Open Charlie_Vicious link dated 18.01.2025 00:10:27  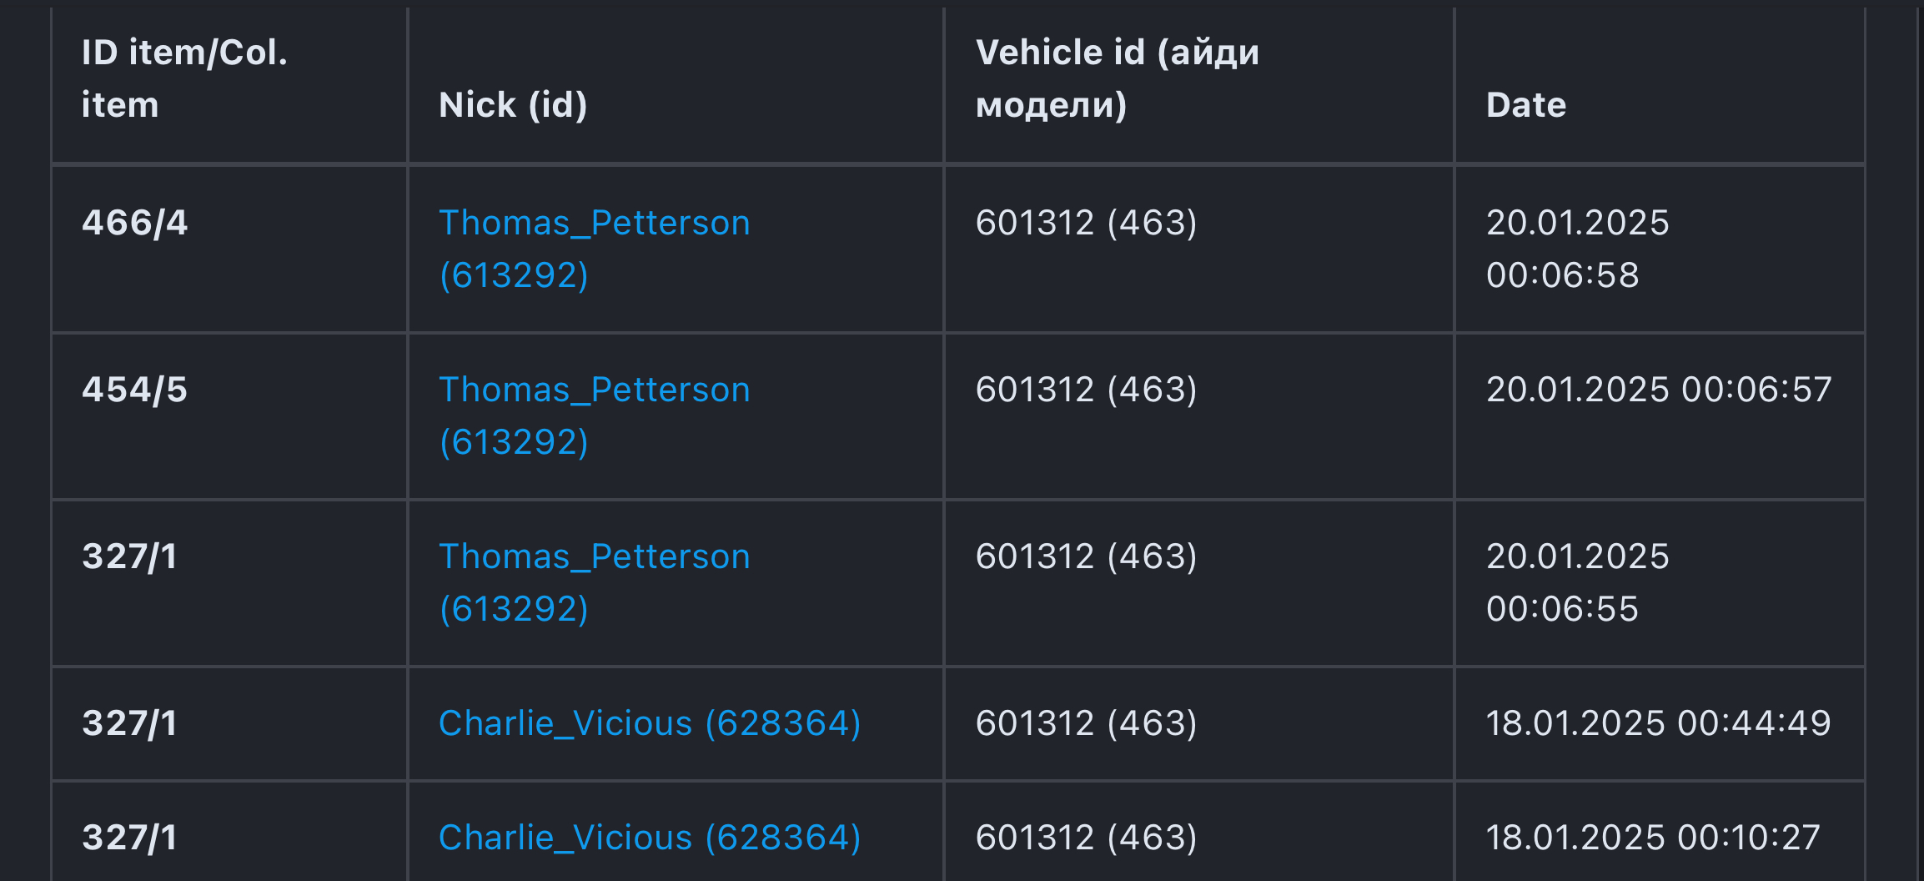tap(649, 838)
